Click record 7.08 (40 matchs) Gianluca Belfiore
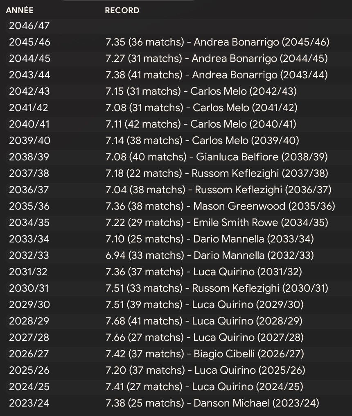Image resolution: width=352 pixels, height=416 pixels. [x=217, y=157]
